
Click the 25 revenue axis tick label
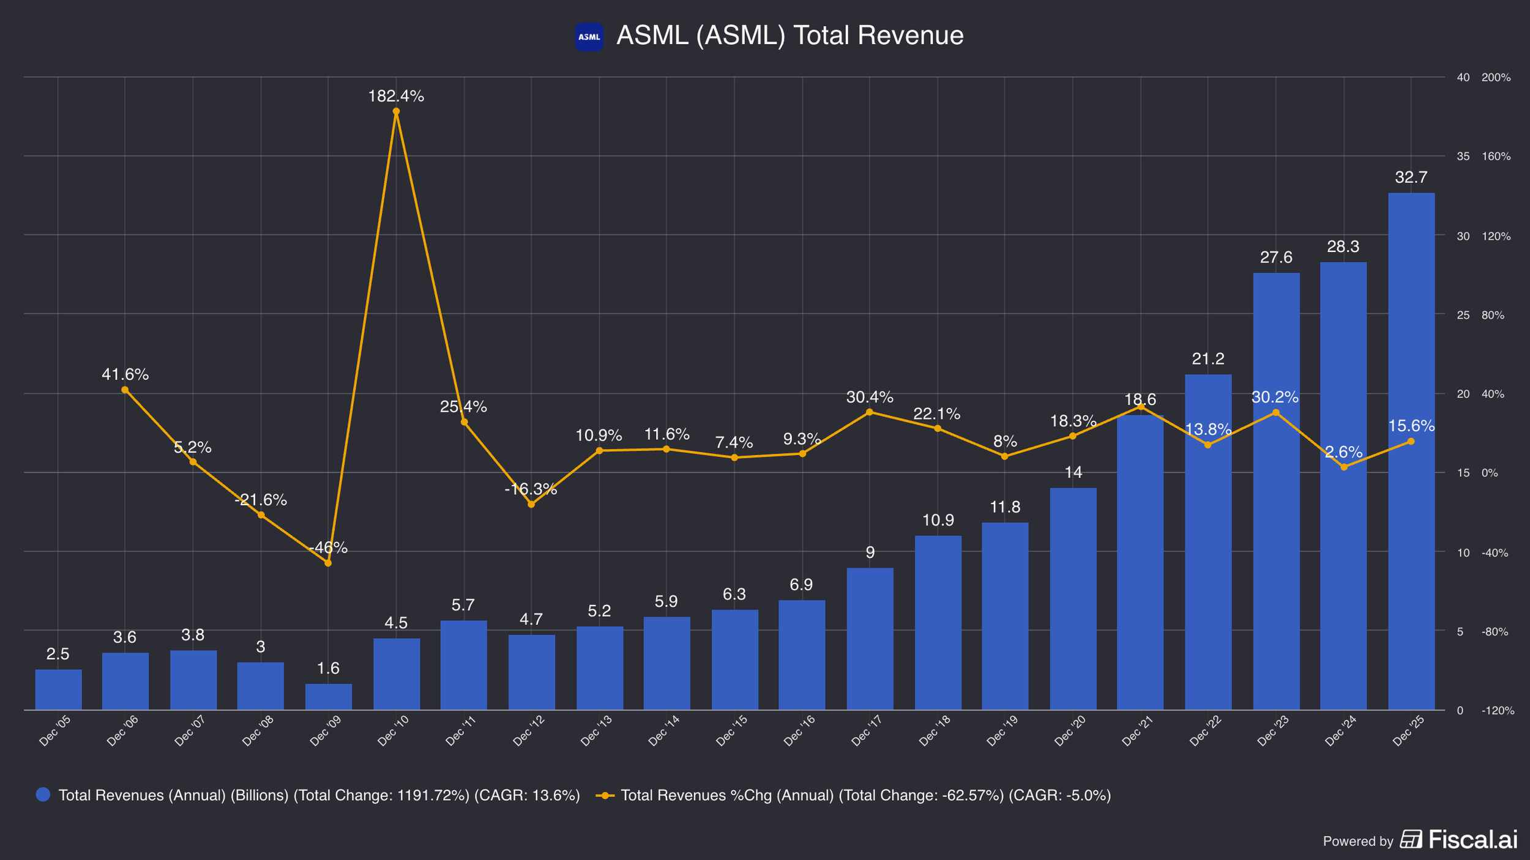[1463, 315]
